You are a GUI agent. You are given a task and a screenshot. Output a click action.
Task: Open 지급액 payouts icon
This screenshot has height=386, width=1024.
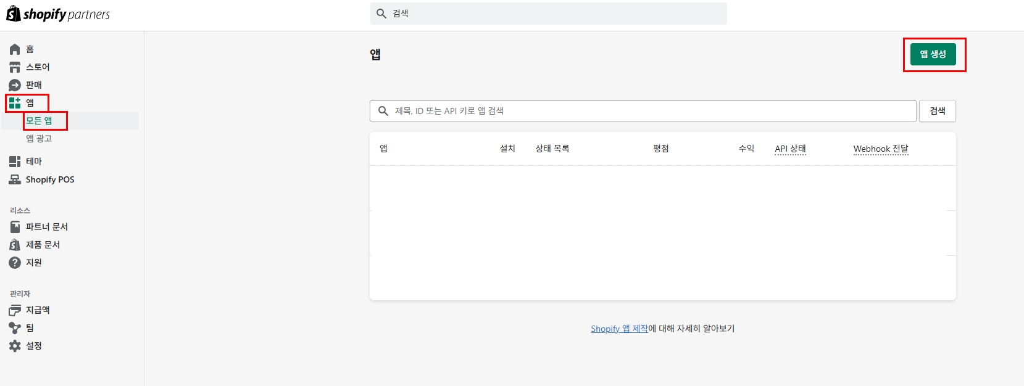pos(15,310)
